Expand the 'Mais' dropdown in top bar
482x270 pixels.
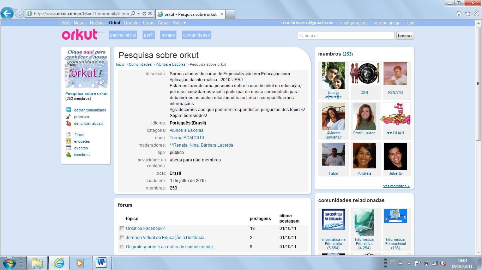179,23
